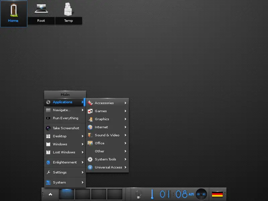Click the Games playing cards icon
This screenshot has height=201, width=268.
[90, 111]
